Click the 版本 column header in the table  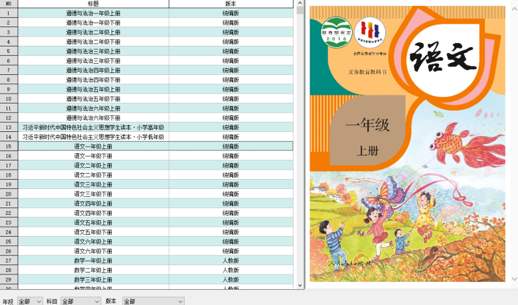230,3
